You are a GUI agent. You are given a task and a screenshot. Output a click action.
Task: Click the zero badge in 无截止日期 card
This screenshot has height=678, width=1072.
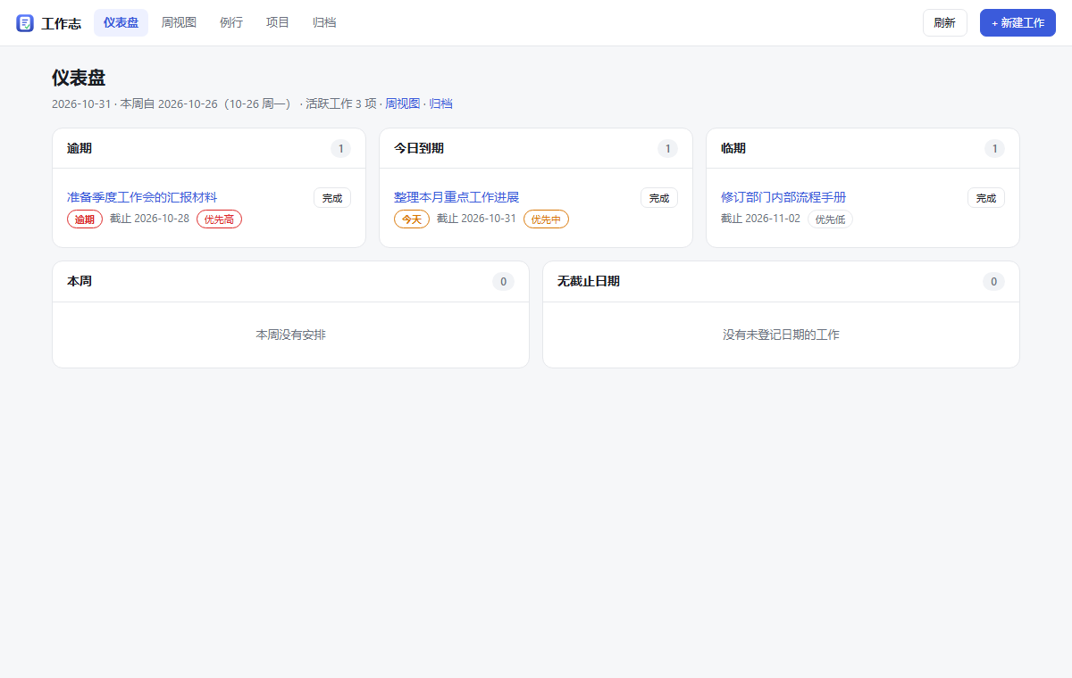pos(993,282)
